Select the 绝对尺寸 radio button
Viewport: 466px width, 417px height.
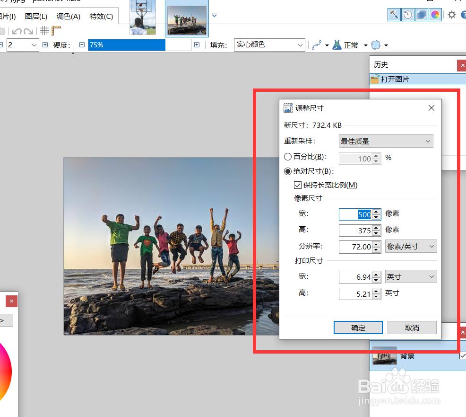(x=287, y=171)
